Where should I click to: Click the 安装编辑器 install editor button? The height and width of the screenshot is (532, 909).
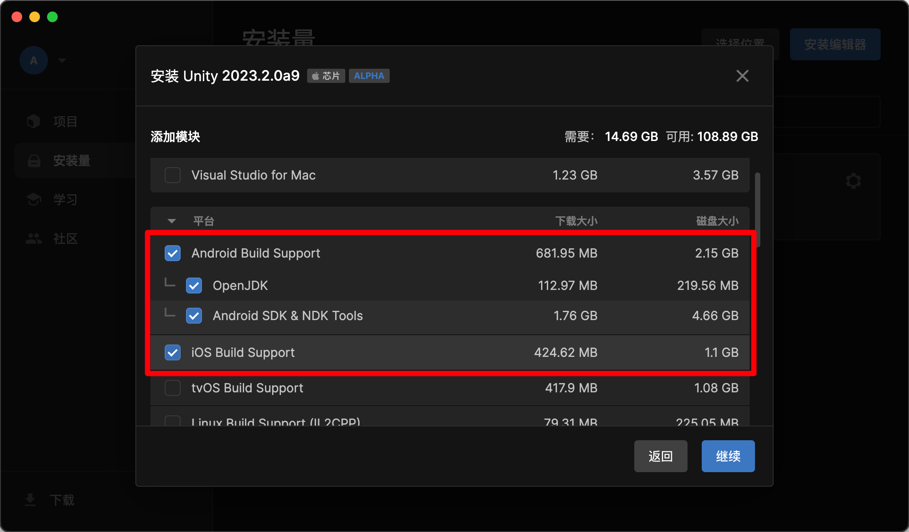[x=835, y=44]
